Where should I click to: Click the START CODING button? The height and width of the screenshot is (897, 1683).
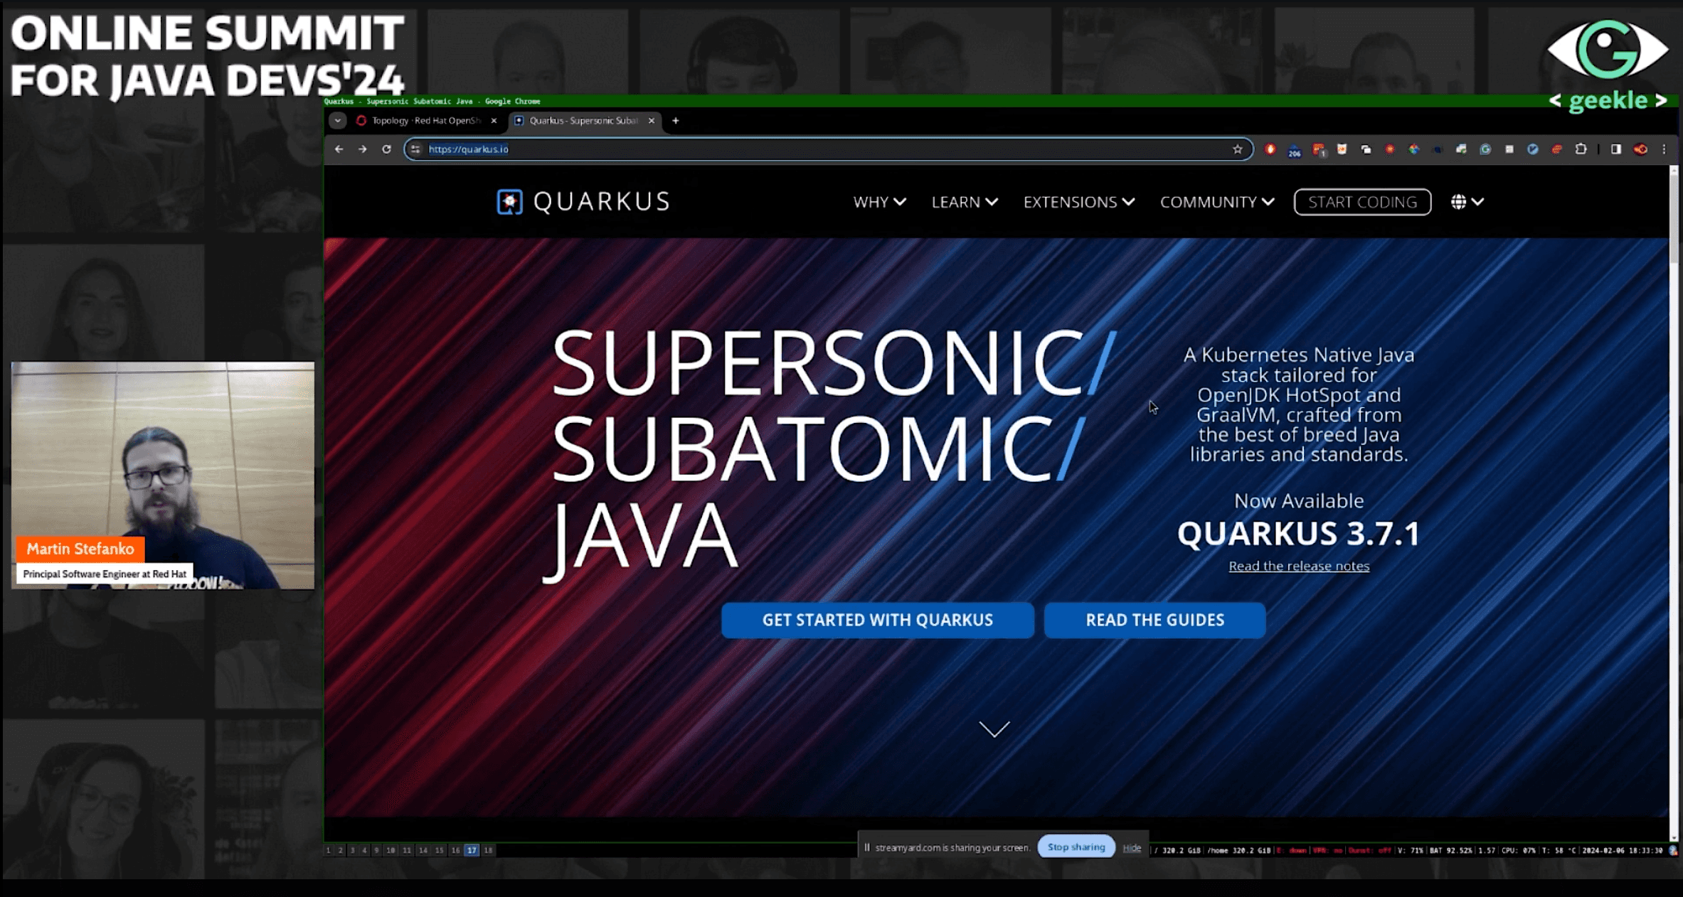tap(1363, 203)
